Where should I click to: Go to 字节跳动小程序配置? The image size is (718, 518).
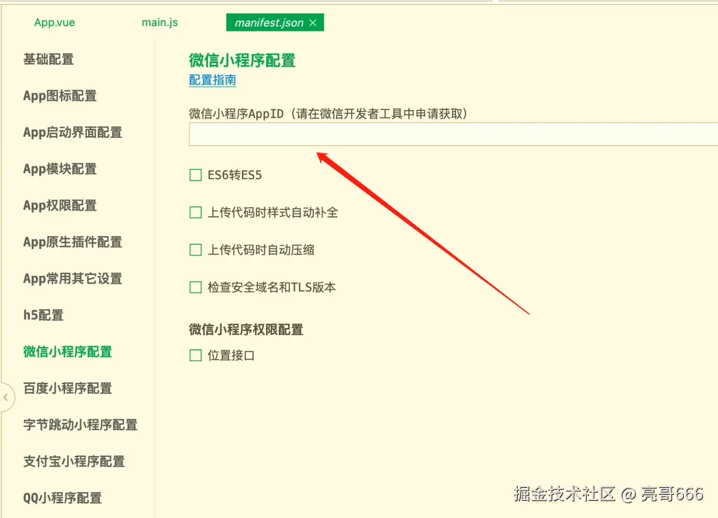tap(80, 425)
